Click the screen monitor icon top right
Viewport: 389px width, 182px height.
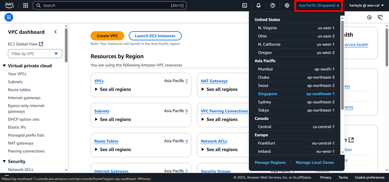380,17
